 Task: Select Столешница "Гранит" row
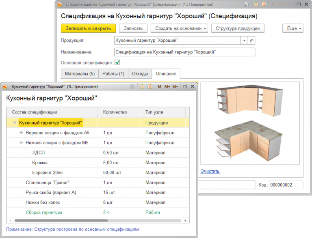(x=97, y=182)
